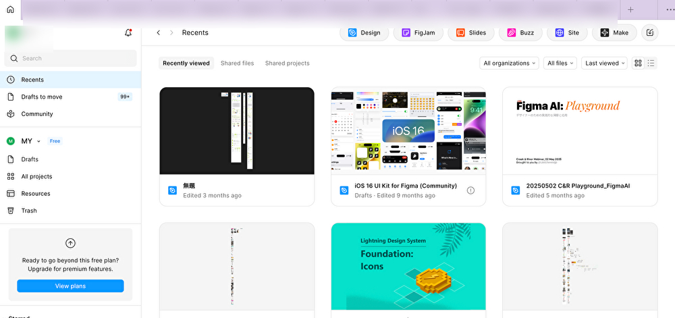This screenshot has width=675, height=318.
Task: Switch to the Shared files tab
Action: 237,63
